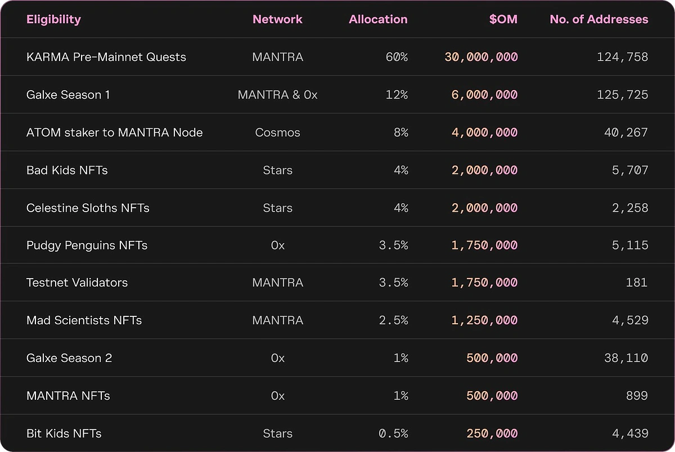Click the 124,758 addresses count
The image size is (675, 452).
click(622, 57)
